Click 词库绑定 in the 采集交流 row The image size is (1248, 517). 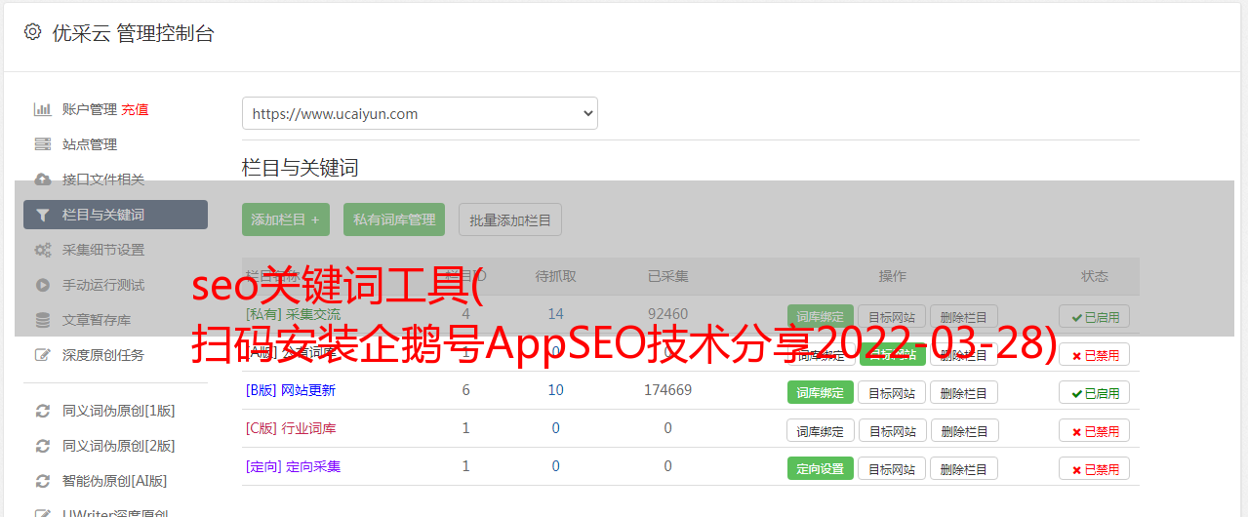click(x=821, y=316)
